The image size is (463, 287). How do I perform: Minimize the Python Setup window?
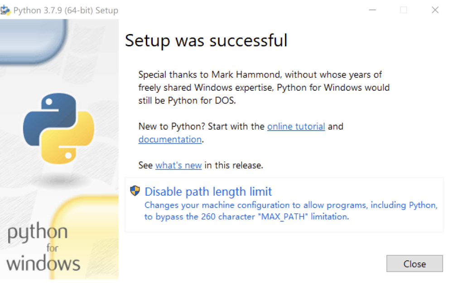(x=372, y=10)
